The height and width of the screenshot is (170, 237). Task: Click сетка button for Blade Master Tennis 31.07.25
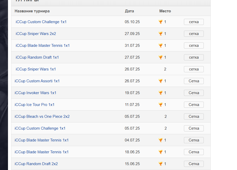coord(194,46)
